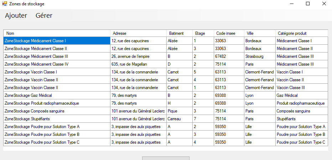Click the Pique building cell

click(x=179, y=111)
